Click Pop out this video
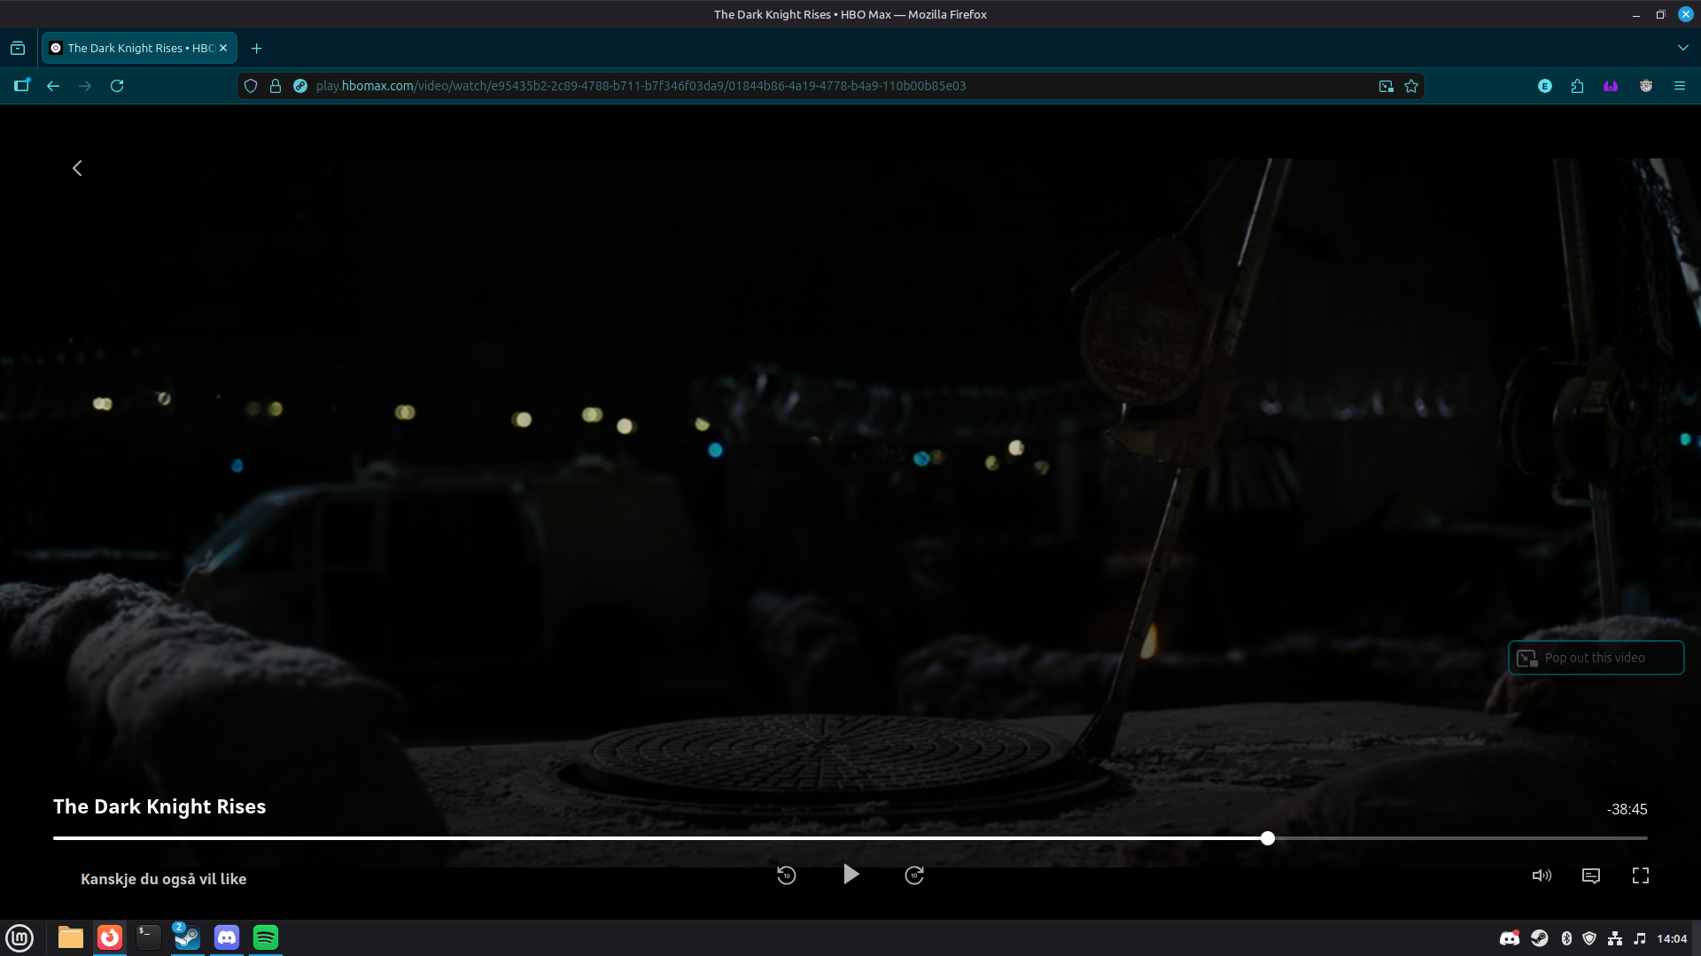 (x=1596, y=658)
